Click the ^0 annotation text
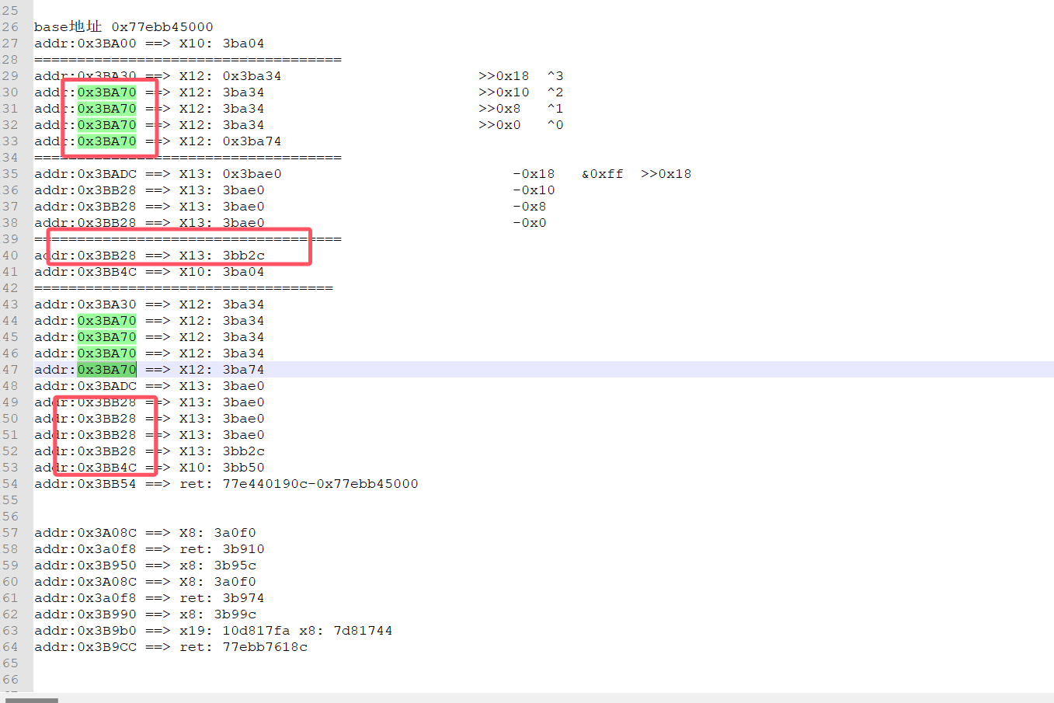 555,125
